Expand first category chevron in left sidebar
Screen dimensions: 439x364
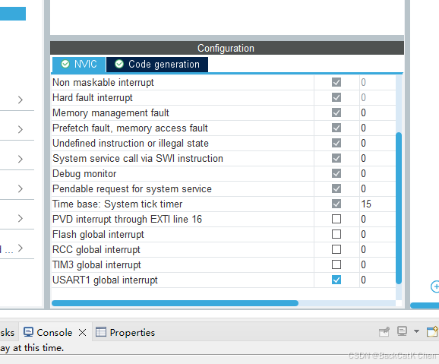click(x=21, y=100)
